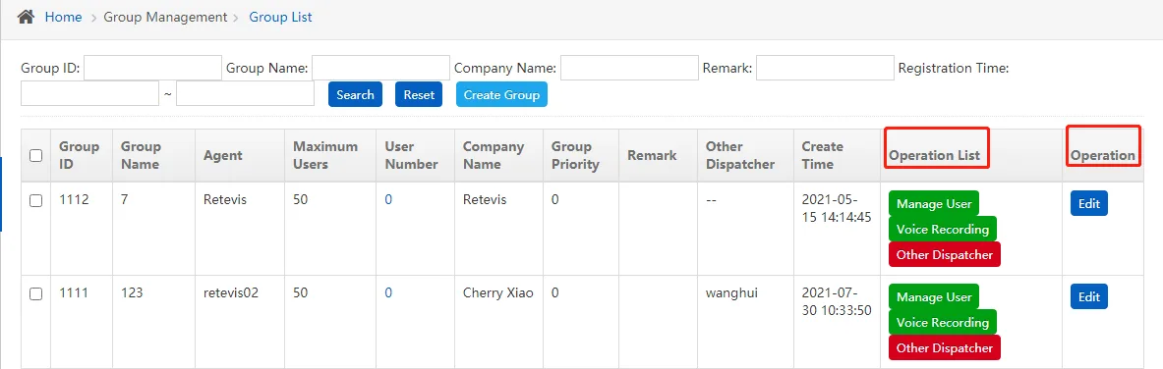Open user number link for Retevis group
This screenshot has width=1163, height=369.
[388, 200]
